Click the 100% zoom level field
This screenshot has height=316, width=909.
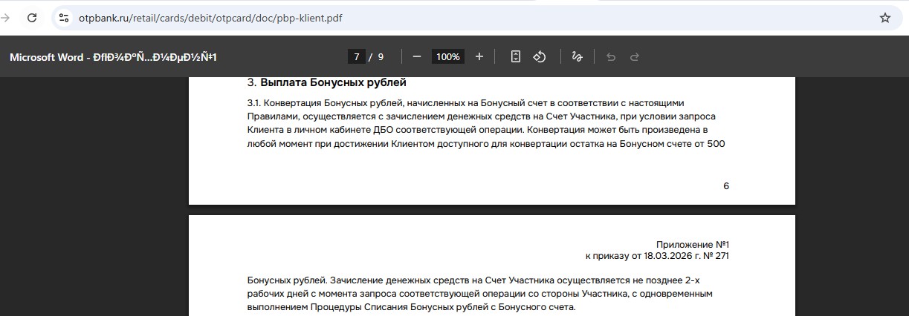(x=447, y=57)
